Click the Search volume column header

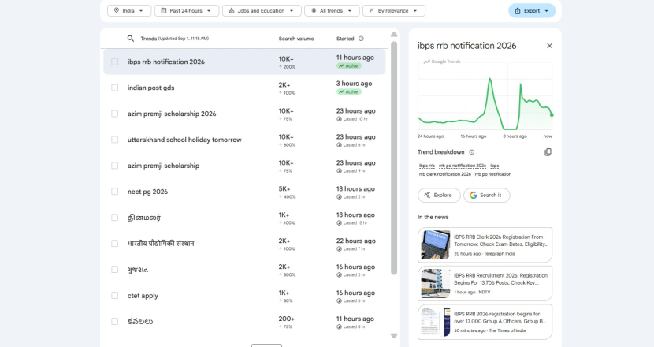296,39
